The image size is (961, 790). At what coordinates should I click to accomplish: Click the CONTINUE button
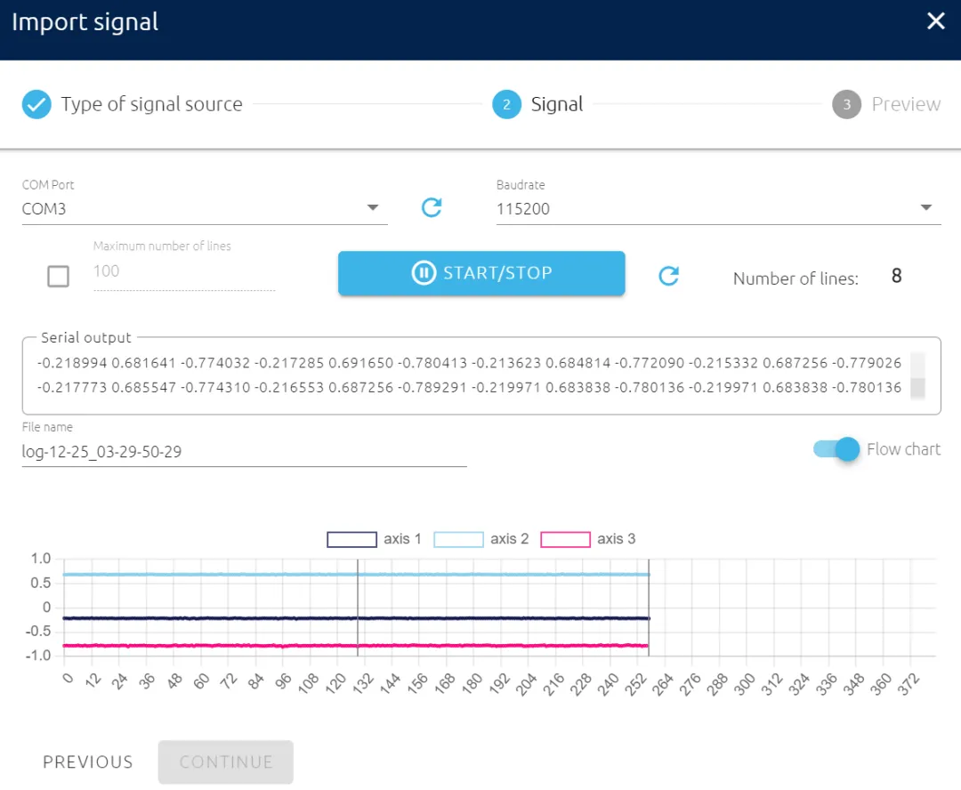point(226,762)
